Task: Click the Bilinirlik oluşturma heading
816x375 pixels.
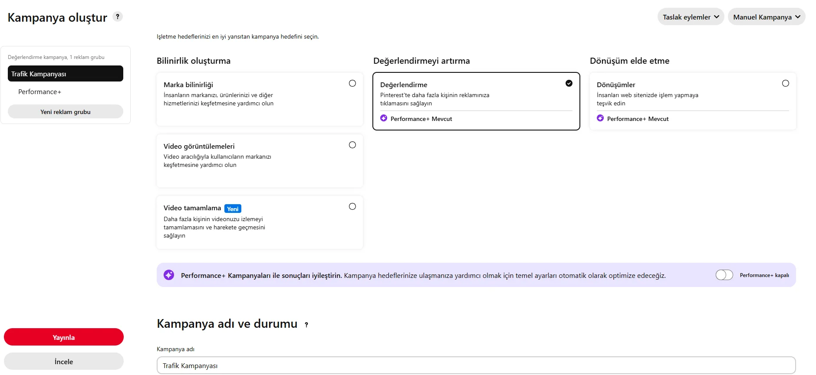Action: point(194,61)
